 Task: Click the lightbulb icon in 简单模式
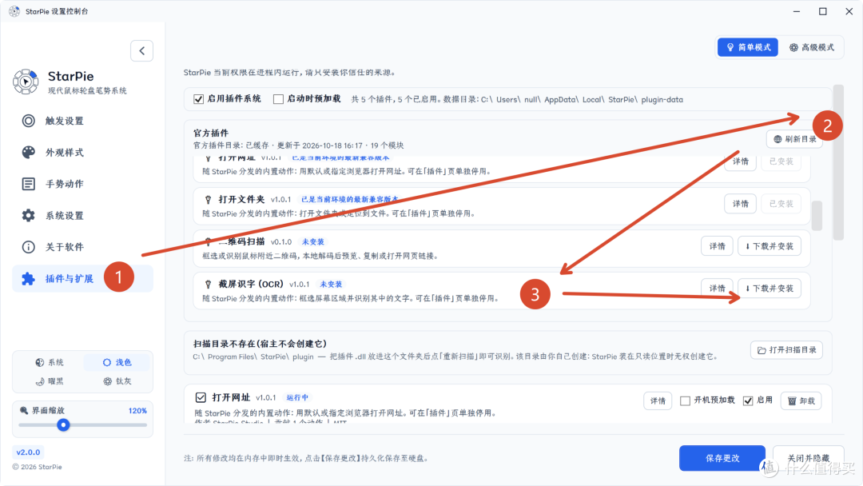click(730, 47)
